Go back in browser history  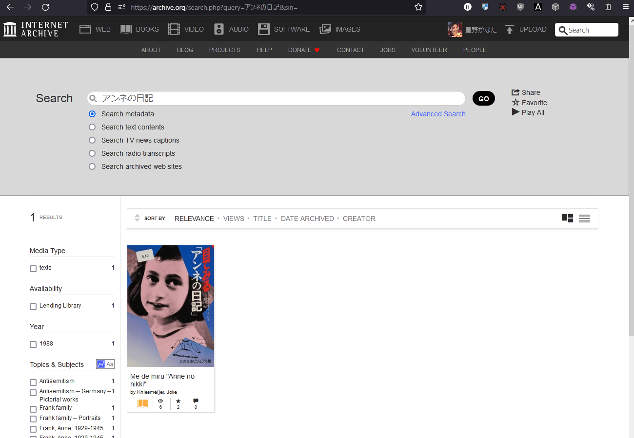(10, 7)
